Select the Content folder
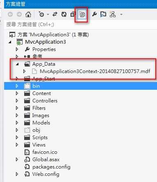This screenshot has height=182, width=157. click(x=42, y=93)
